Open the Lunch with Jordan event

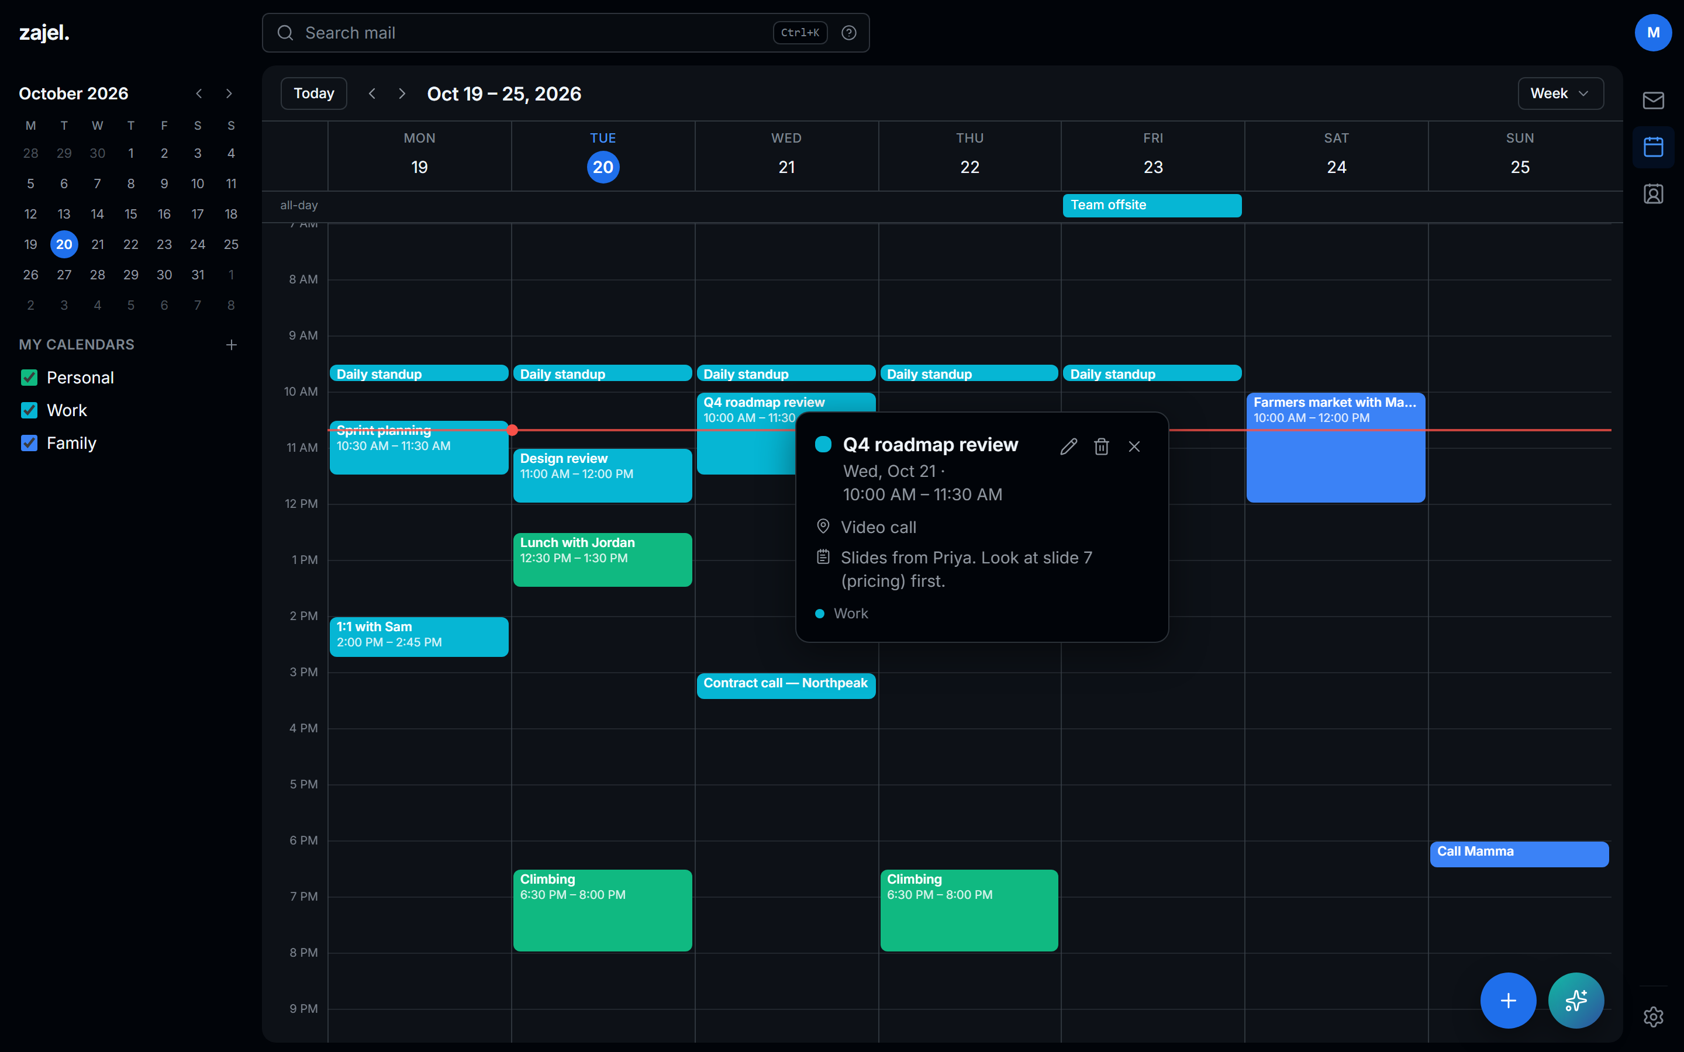pyautogui.click(x=602, y=559)
